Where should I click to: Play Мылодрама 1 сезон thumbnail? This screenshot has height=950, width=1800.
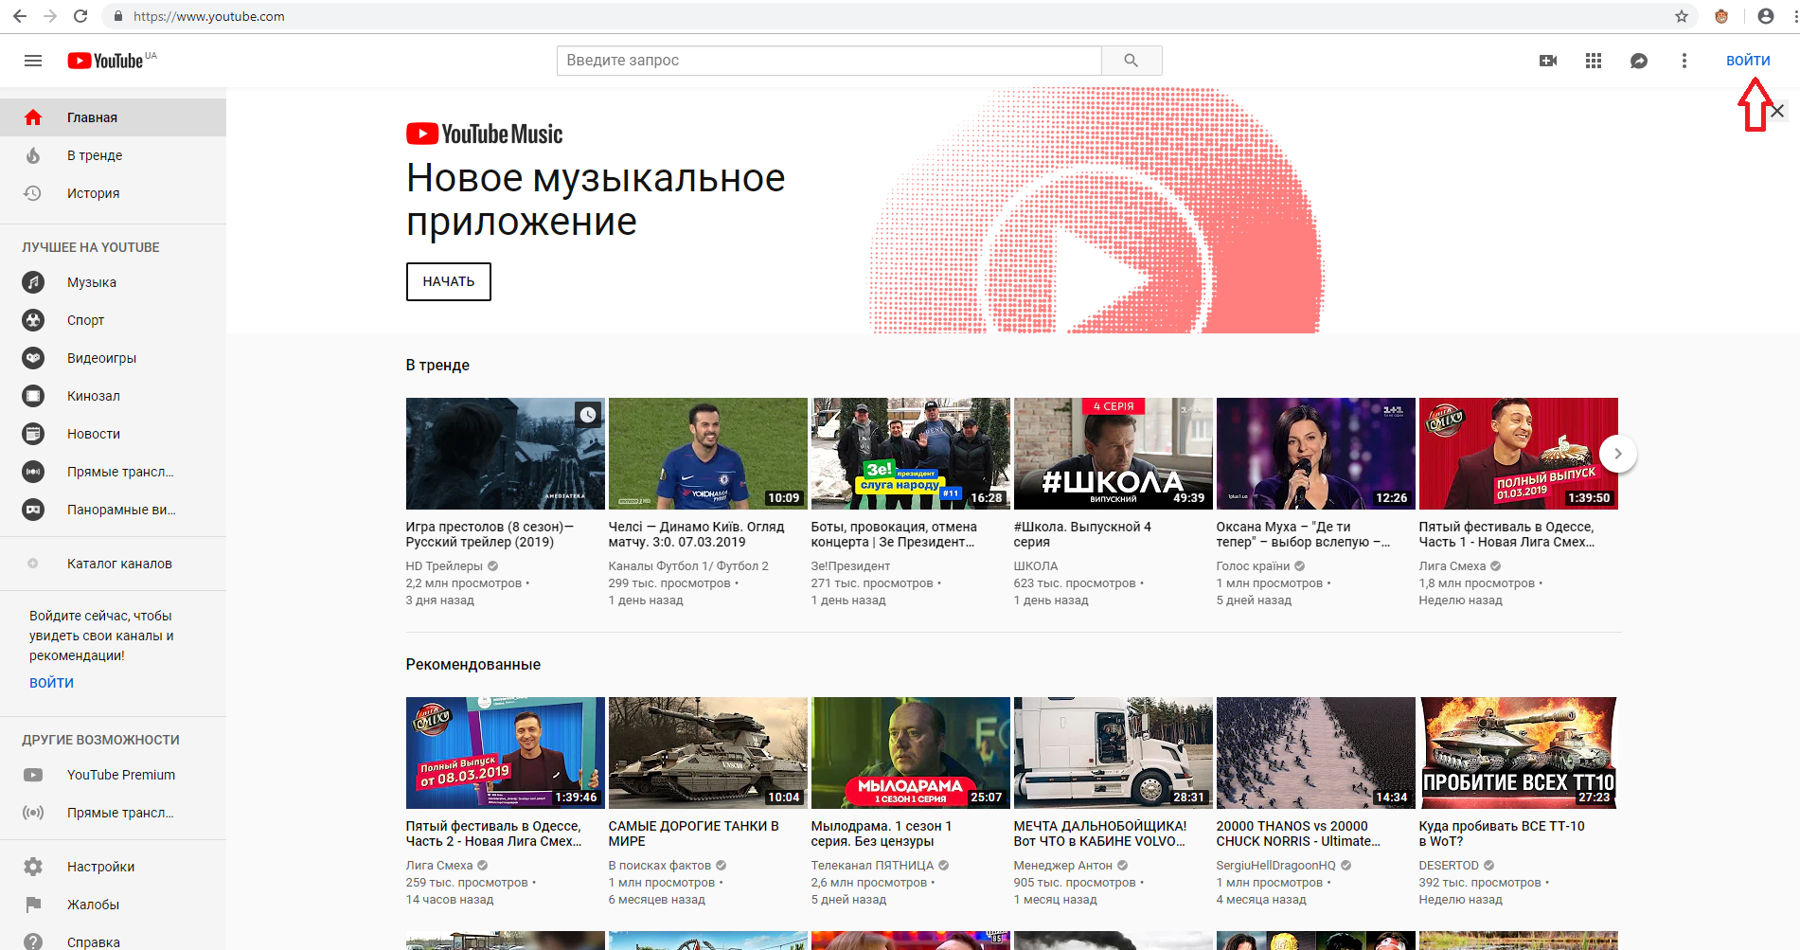click(x=911, y=753)
